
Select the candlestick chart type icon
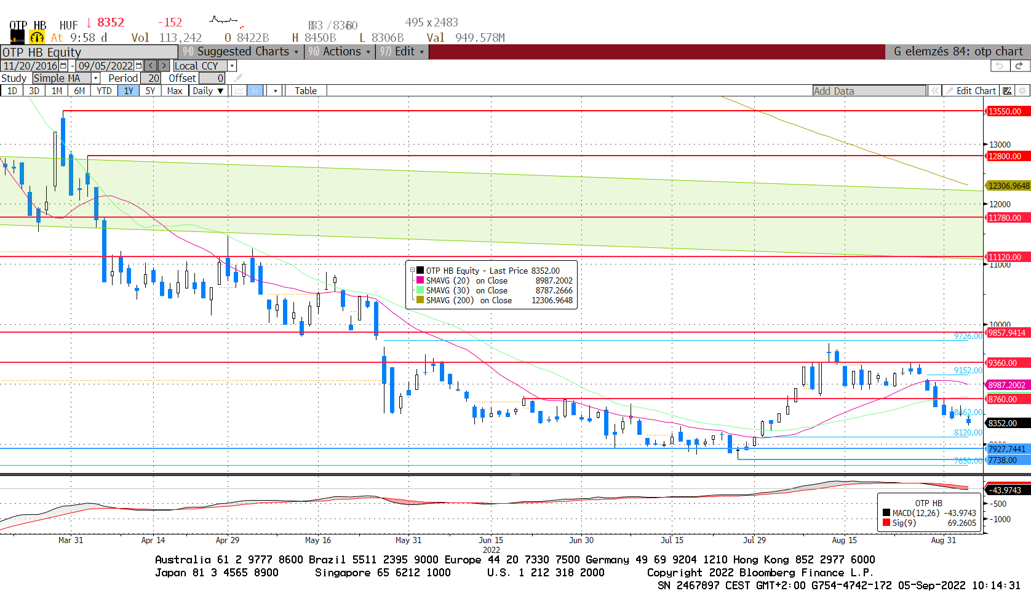[x=255, y=91]
